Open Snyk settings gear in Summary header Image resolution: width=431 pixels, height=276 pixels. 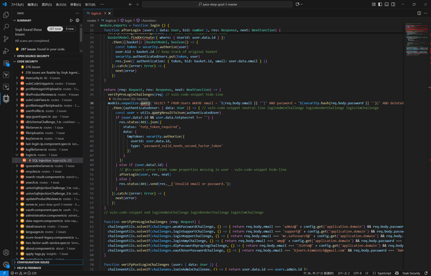(78, 20)
